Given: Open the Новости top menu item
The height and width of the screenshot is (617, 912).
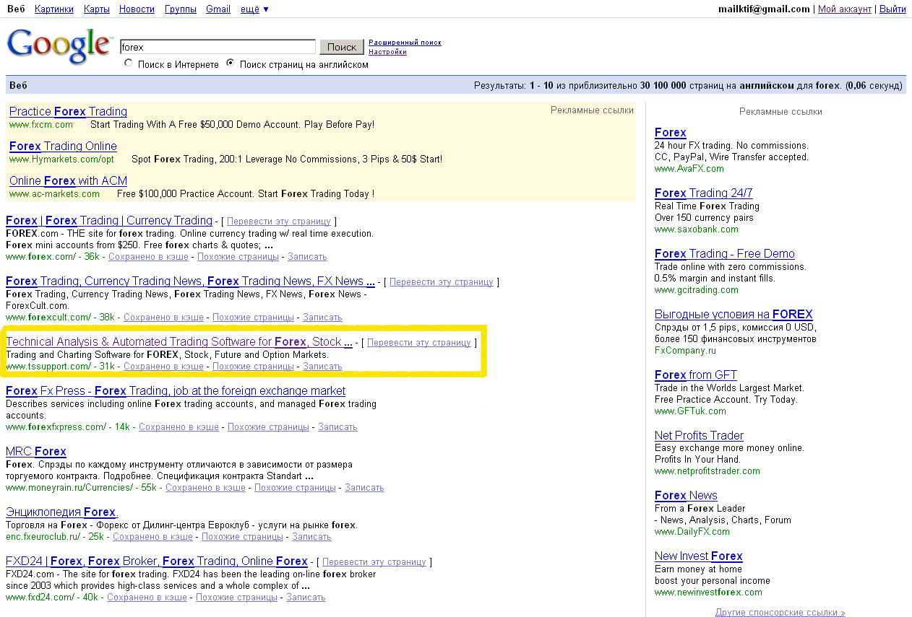Looking at the screenshot, I should click(x=137, y=9).
